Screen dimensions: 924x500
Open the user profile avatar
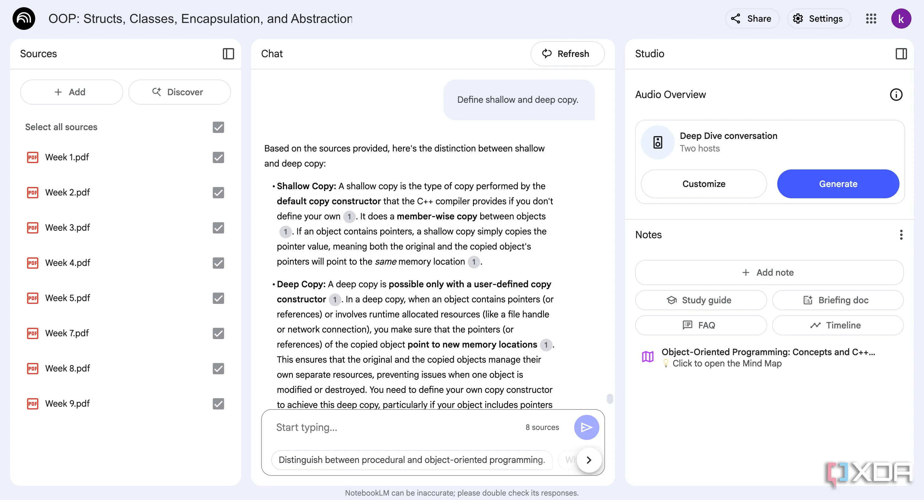pos(901,19)
